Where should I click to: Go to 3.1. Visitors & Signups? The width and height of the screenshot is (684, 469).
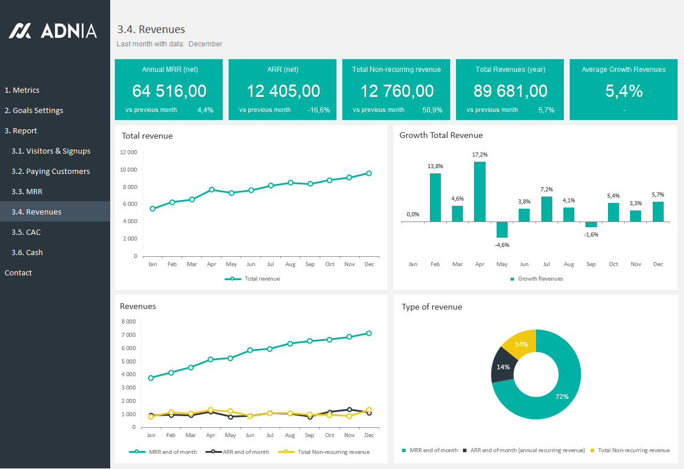pos(51,151)
